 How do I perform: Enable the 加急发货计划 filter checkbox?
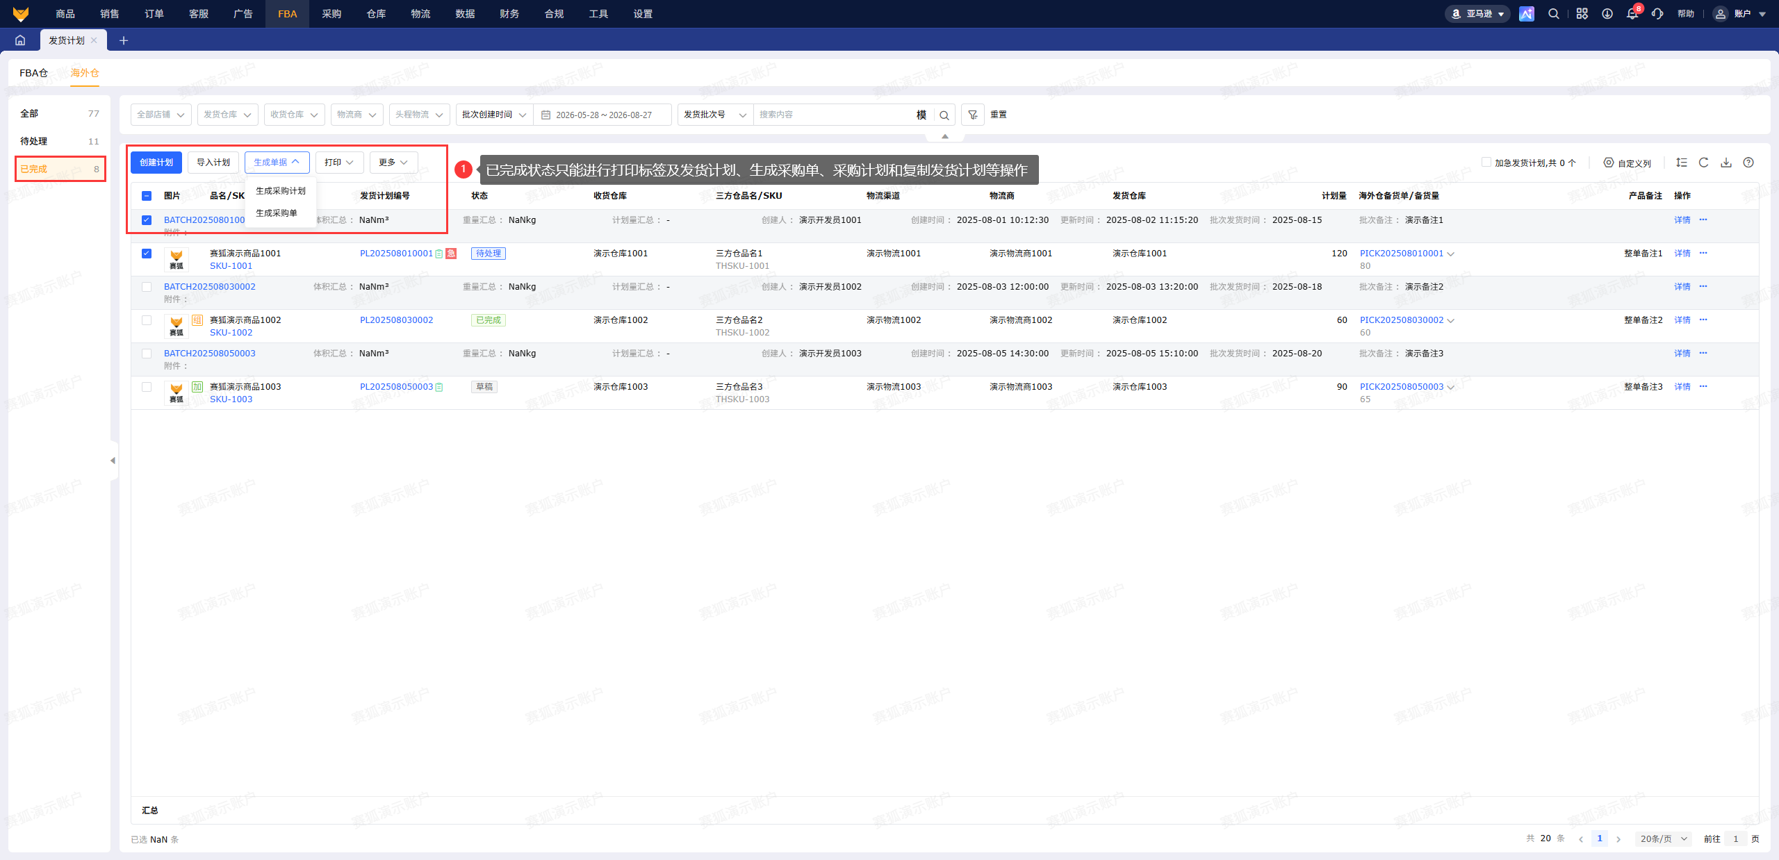tap(1486, 162)
